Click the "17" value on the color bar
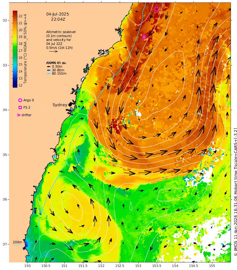This screenshot has height=270, width=237. (21, 51)
